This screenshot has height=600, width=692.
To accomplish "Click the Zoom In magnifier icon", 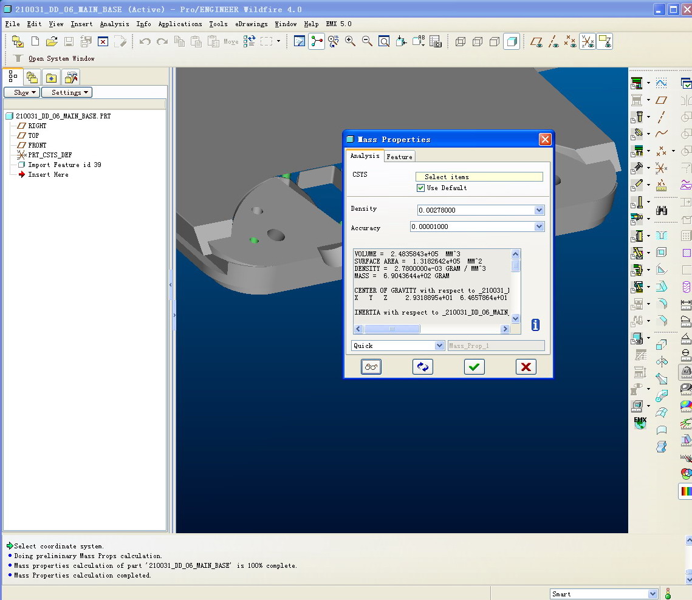I will (350, 41).
